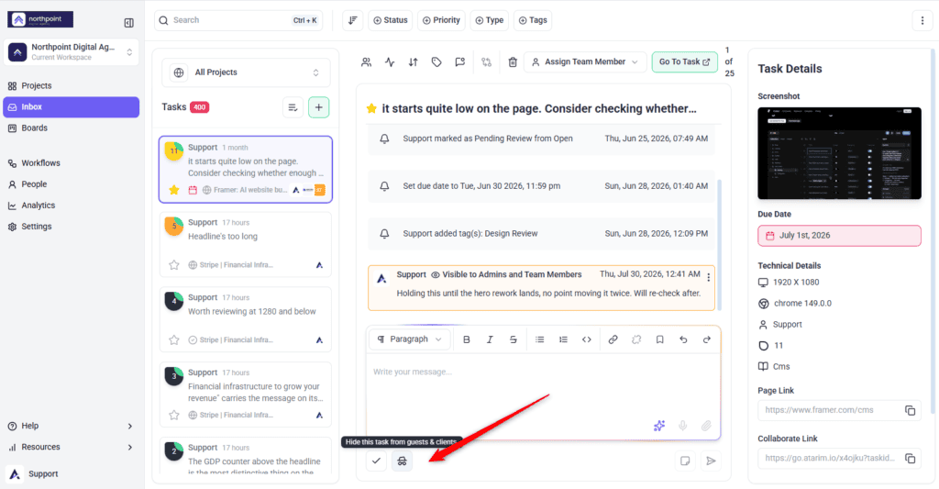
Task: Toggle the star beside the task title
Action: coord(371,108)
